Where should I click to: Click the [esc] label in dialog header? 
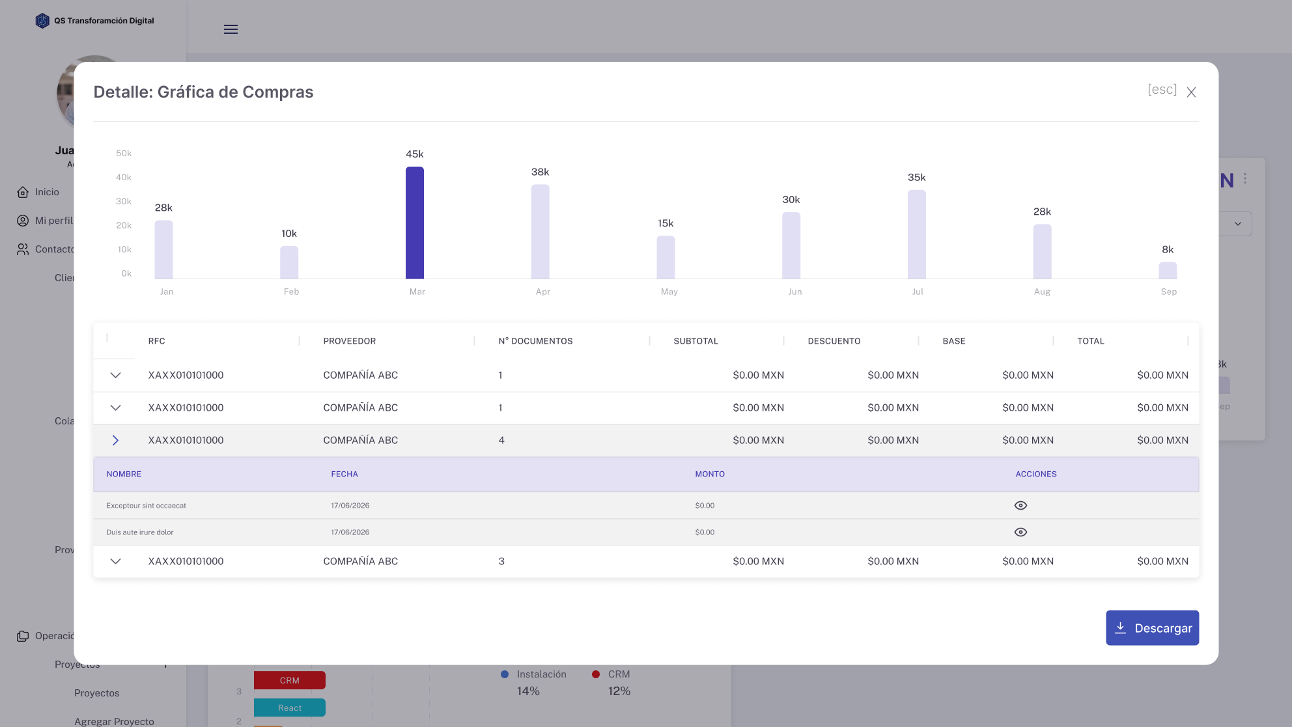pos(1162,90)
